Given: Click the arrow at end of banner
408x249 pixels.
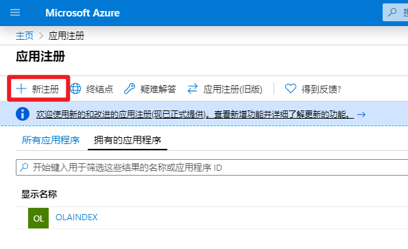Looking at the screenshot, I should 361,115.
